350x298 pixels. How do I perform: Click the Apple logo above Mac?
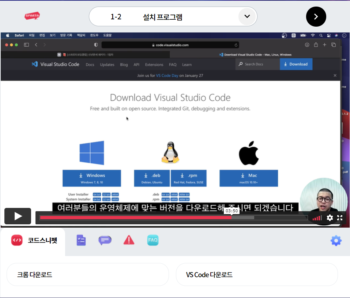coord(249,153)
